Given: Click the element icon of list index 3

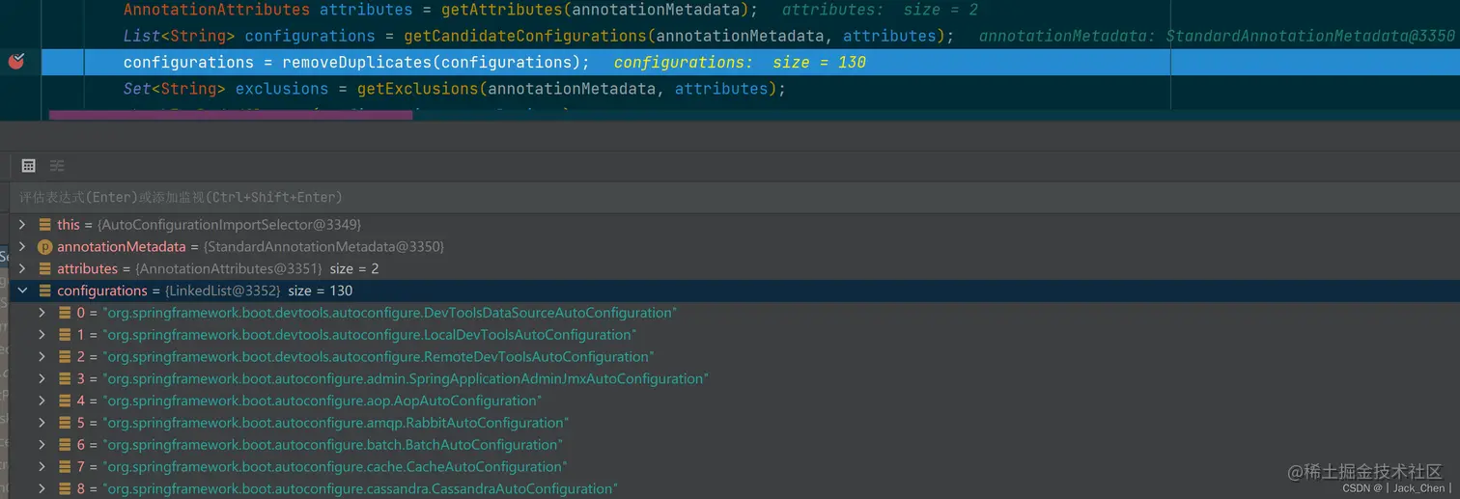Looking at the screenshot, I should pos(64,378).
